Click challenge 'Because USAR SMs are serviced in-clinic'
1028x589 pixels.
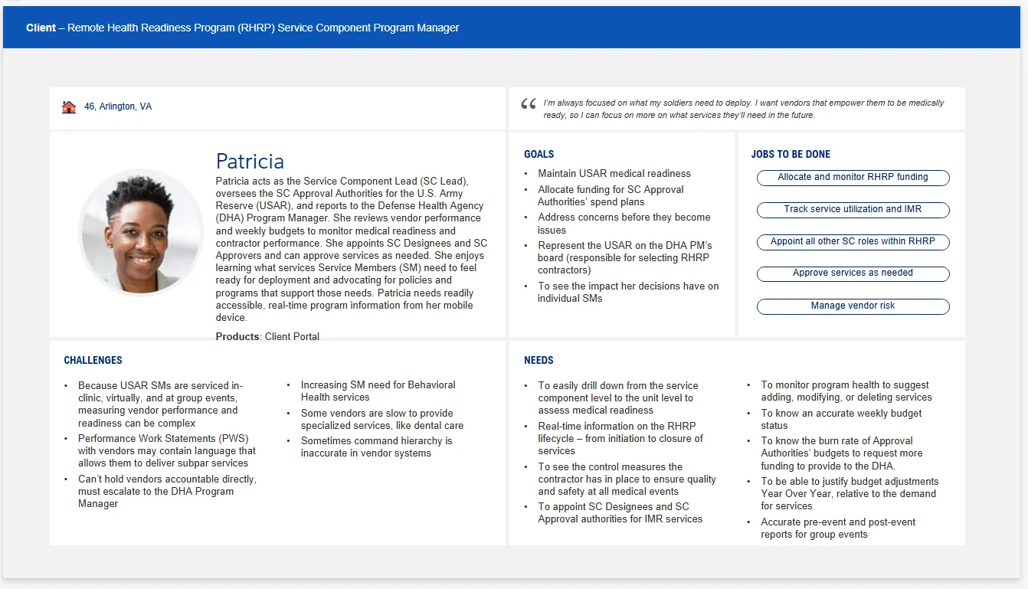[x=160, y=404]
